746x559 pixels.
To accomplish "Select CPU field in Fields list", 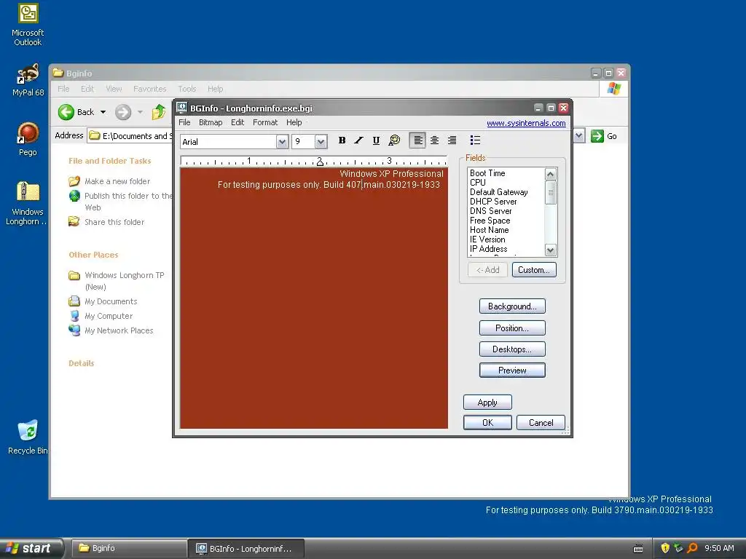I will pos(478,183).
